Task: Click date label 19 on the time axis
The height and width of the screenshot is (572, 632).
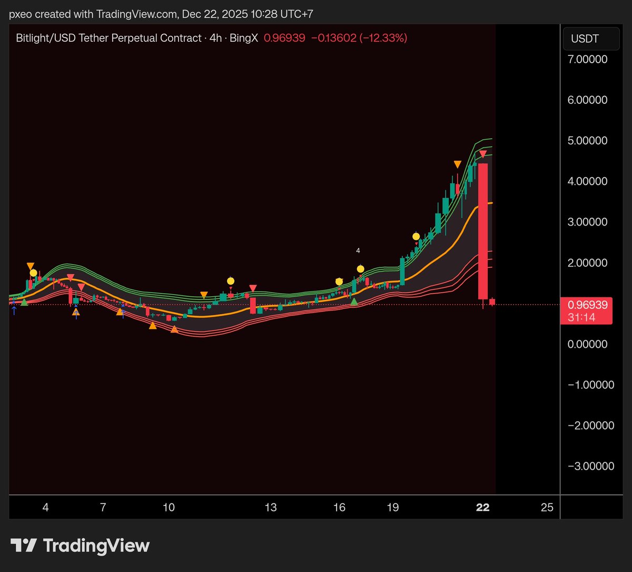Action: (x=392, y=507)
